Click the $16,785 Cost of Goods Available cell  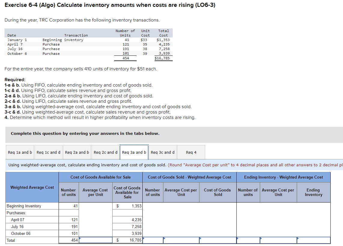pos(128,240)
